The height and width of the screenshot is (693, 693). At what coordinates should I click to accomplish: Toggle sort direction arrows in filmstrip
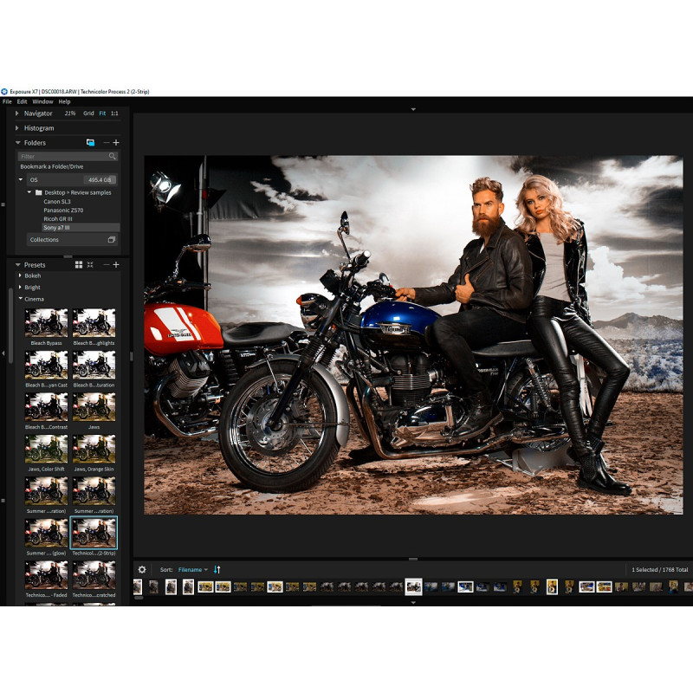pyautogui.click(x=217, y=569)
